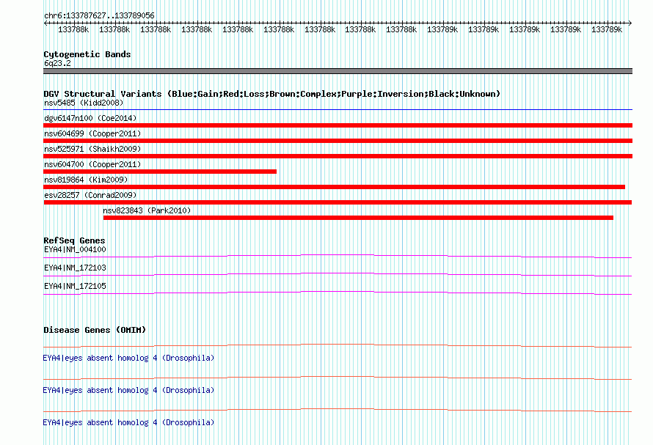
Task: Click the red bar under dgv6147n100
Action: [338, 125]
